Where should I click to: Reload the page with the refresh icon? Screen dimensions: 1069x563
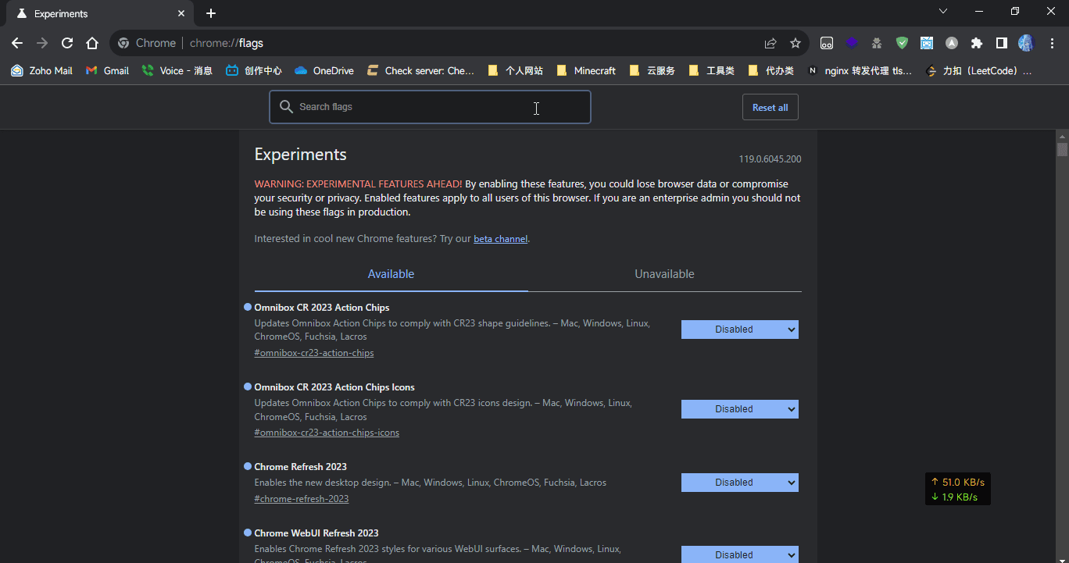[x=67, y=43]
